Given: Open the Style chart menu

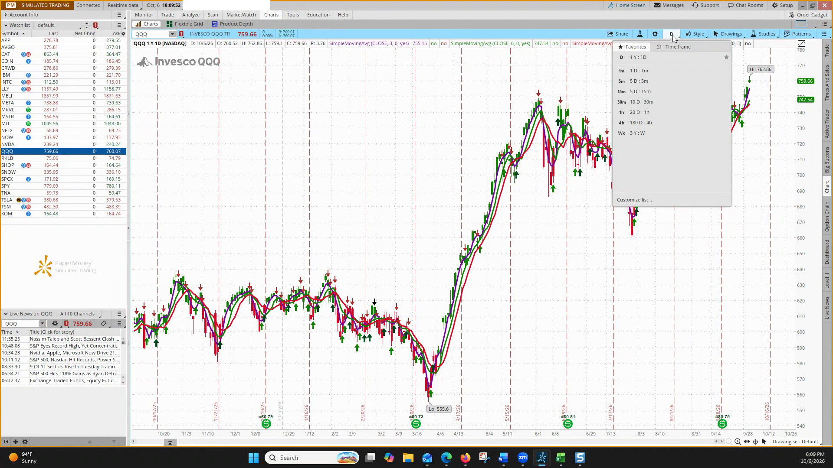Looking at the screenshot, I should point(695,34).
